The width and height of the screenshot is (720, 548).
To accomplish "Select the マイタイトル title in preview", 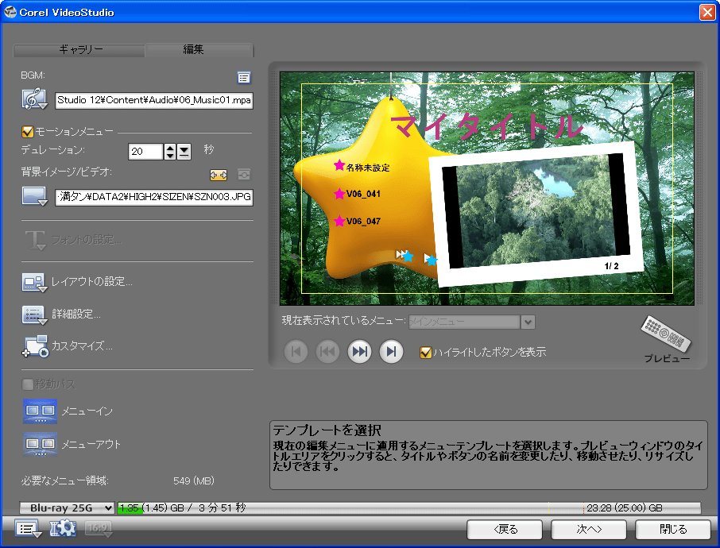I will pos(487,125).
